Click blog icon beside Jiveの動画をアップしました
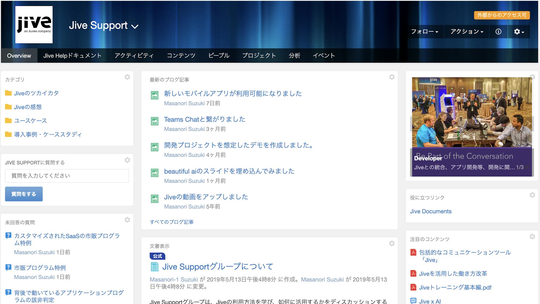Screen dimensions: 540x304 155,198
